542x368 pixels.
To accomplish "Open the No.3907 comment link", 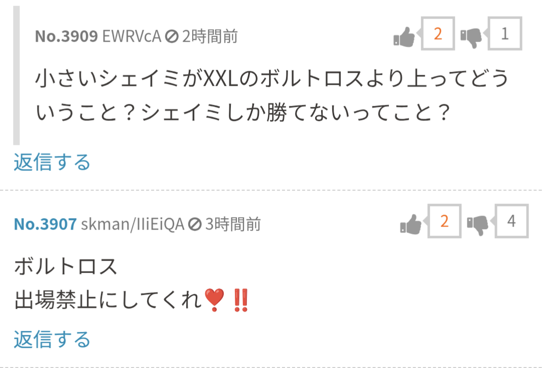I will pyautogui.click(x=45, y=225).
